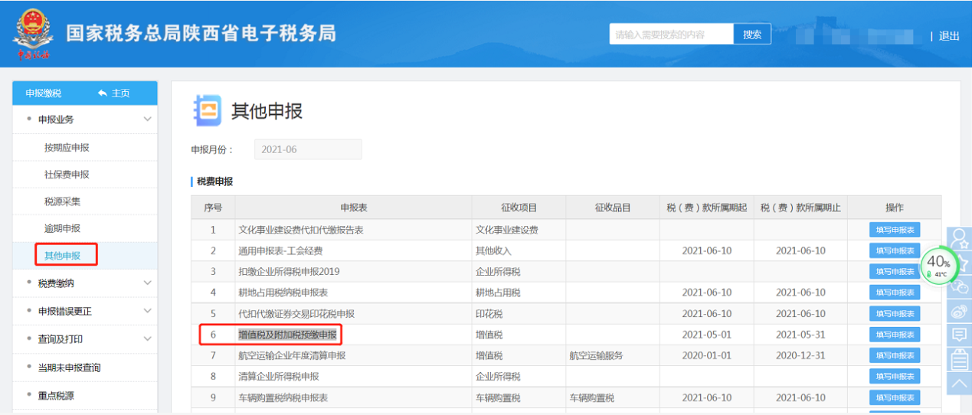
Task: Collapse the 申报业务 menu section
Action: (x=147, y=119)
